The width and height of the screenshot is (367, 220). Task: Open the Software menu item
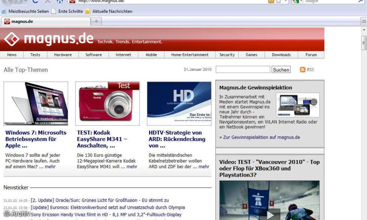[94, 55]
